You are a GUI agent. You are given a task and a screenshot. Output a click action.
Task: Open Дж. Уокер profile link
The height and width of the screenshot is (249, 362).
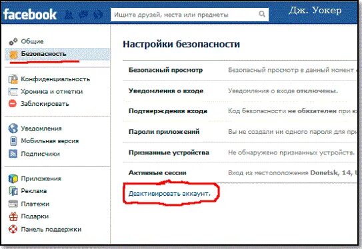coord(315,11)
